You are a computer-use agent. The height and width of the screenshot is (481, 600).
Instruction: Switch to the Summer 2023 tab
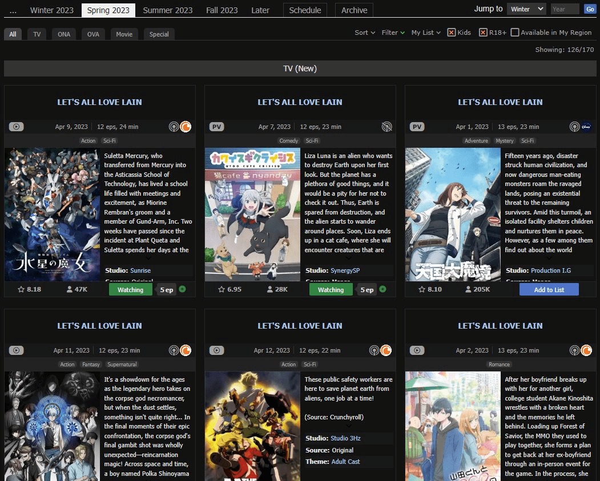pos(168,10)
